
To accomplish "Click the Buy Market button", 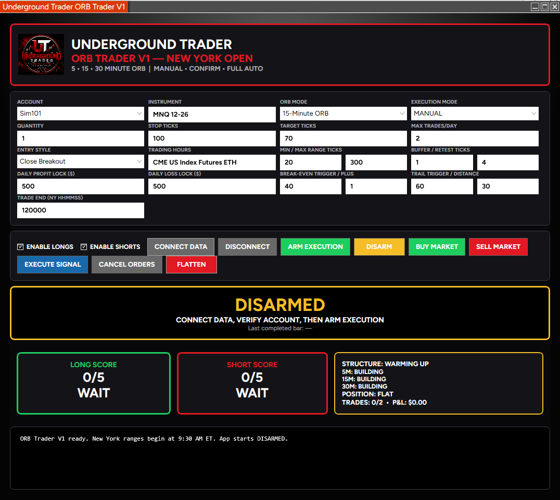I will click(x=437, y=247).
